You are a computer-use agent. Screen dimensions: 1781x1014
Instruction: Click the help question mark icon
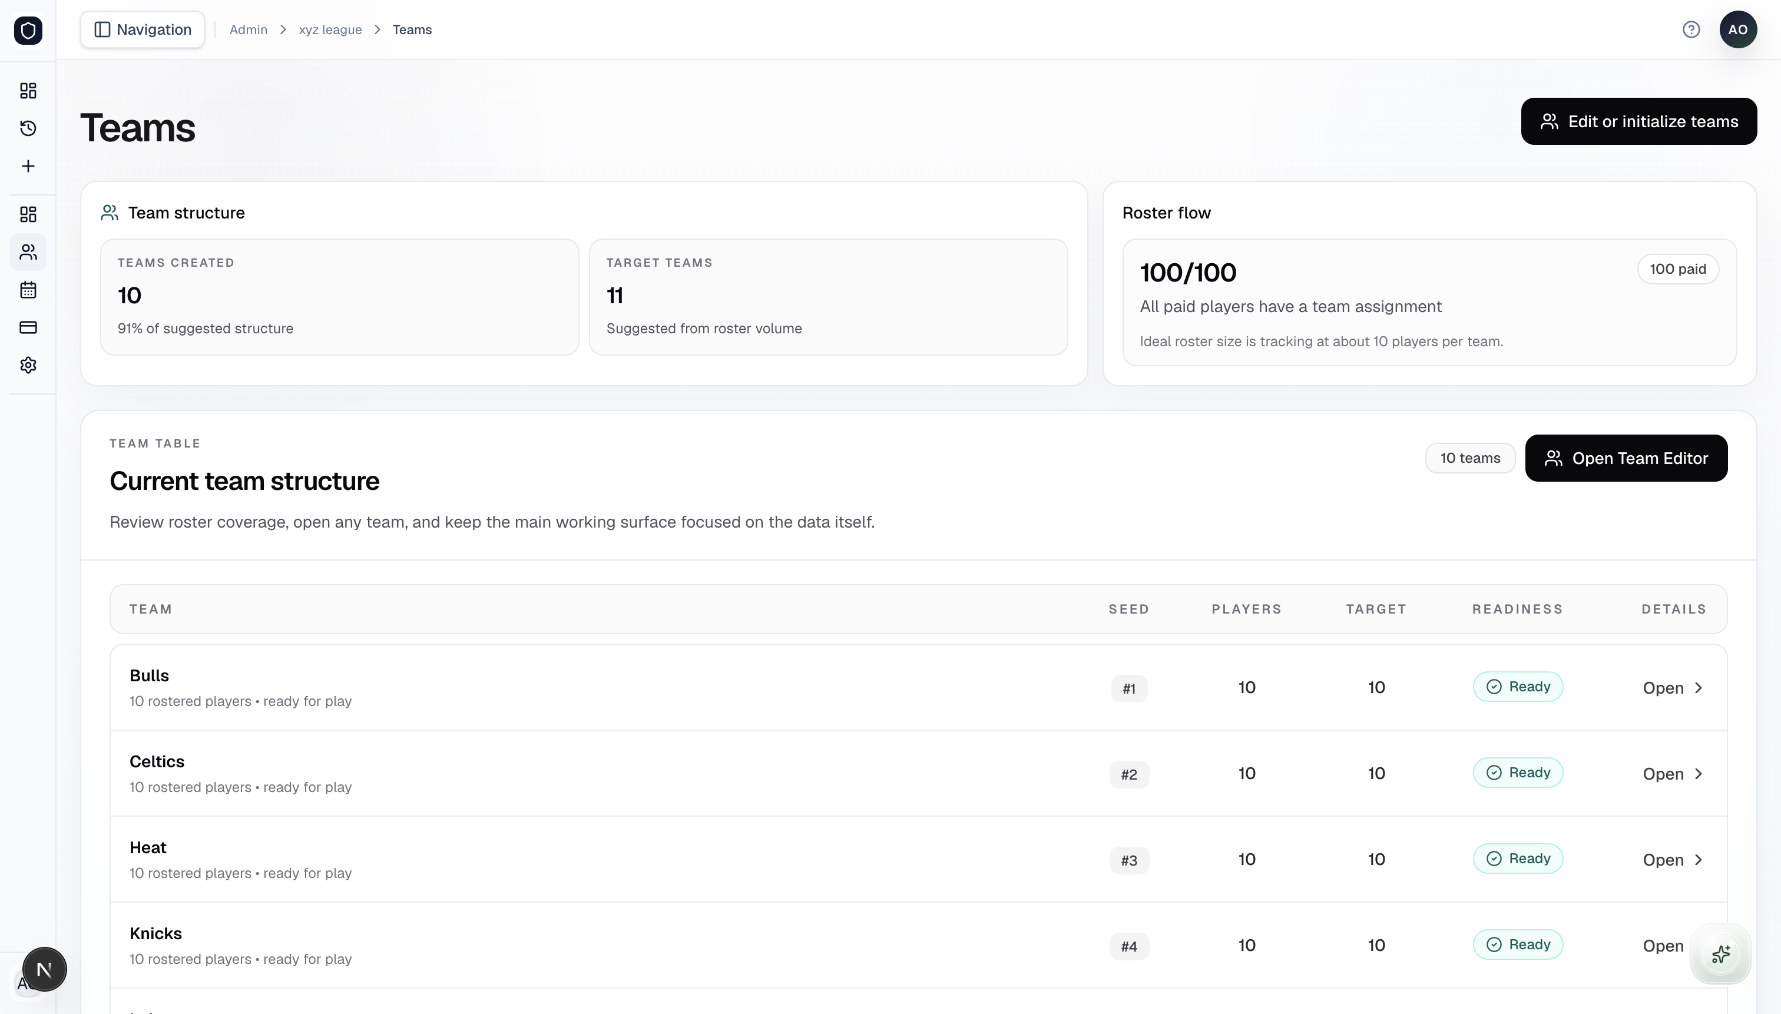[x=1691, y=29]
